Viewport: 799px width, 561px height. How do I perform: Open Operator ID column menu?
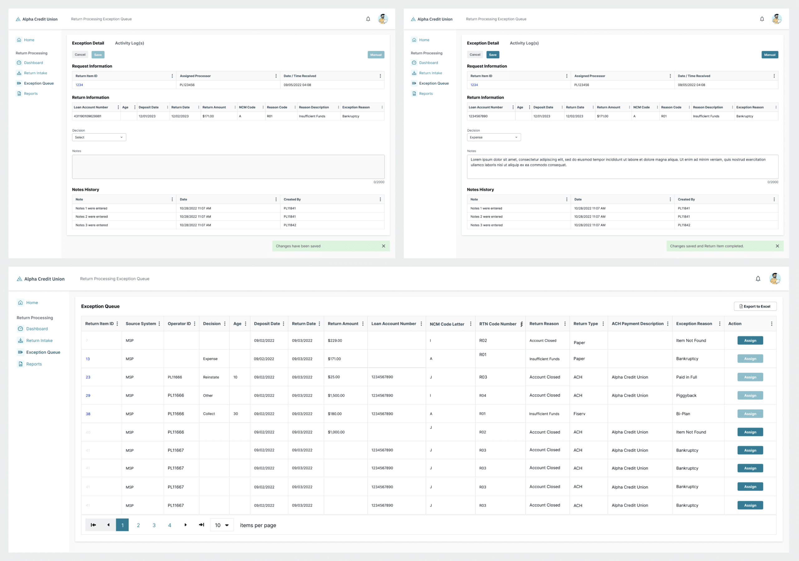pos(194,324)
